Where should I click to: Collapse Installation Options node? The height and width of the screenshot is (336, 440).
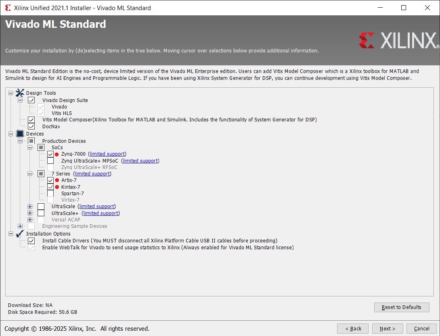10,234
